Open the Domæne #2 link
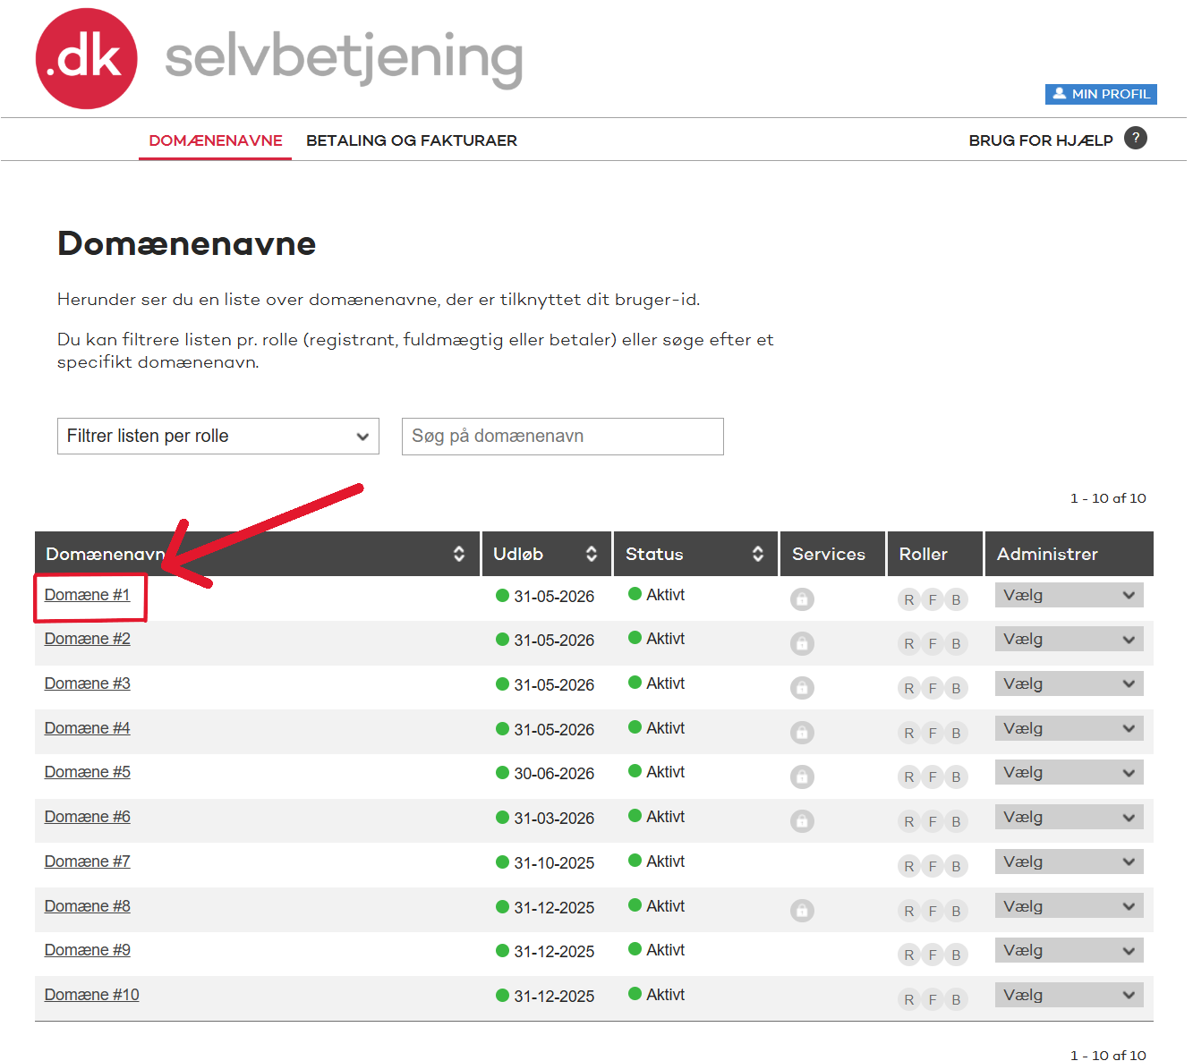 [88, 639]
